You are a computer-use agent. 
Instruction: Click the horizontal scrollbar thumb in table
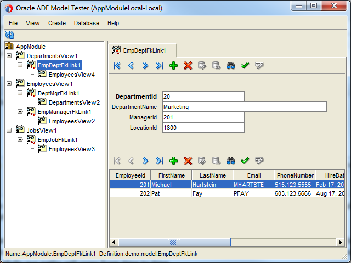click(174, 242)
